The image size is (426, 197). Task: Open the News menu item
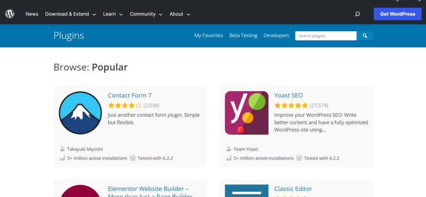point(32,14)
